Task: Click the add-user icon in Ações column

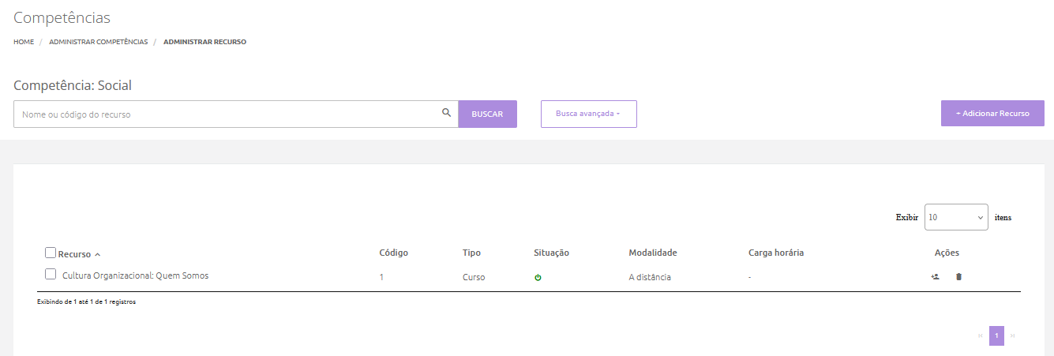Action: pyautogui.click(x=935, y=277)
